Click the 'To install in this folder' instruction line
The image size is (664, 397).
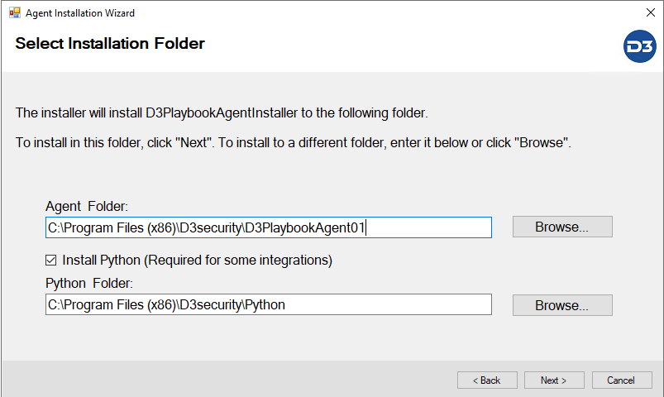tap(294, 142)
